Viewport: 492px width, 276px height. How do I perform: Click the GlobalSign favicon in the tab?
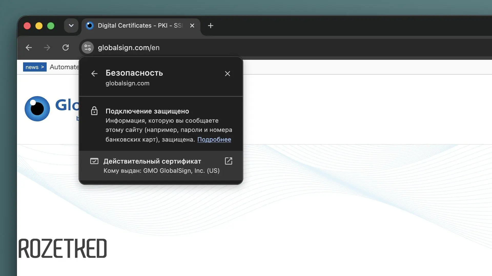(x=89, y=26)
